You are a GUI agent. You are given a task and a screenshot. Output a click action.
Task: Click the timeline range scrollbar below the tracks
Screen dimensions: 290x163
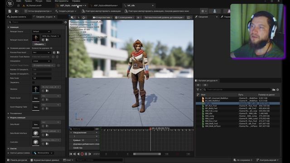click(x=147, y=154)
